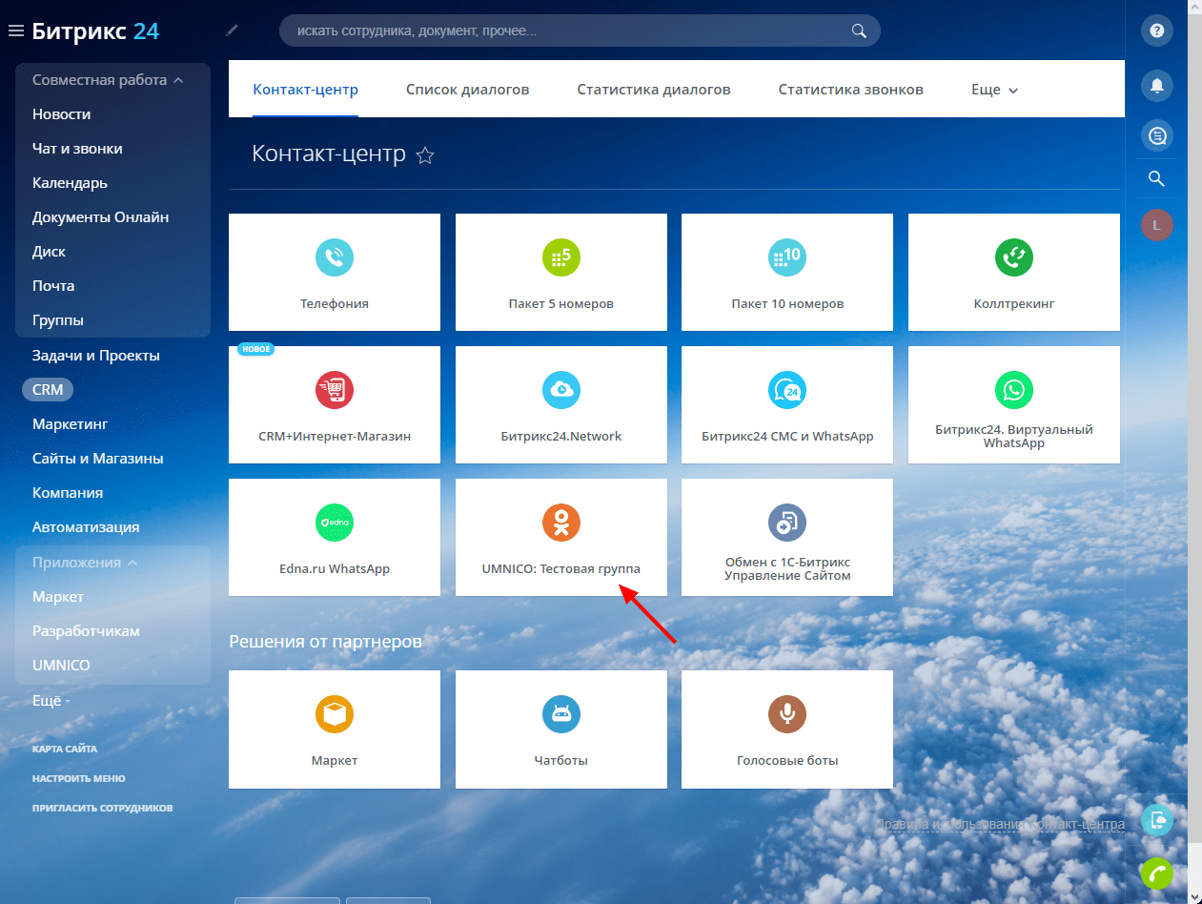Screen dimensions: 1202x904
Task: Collapse the Приложения sidebar section
Action: (132, 563)
